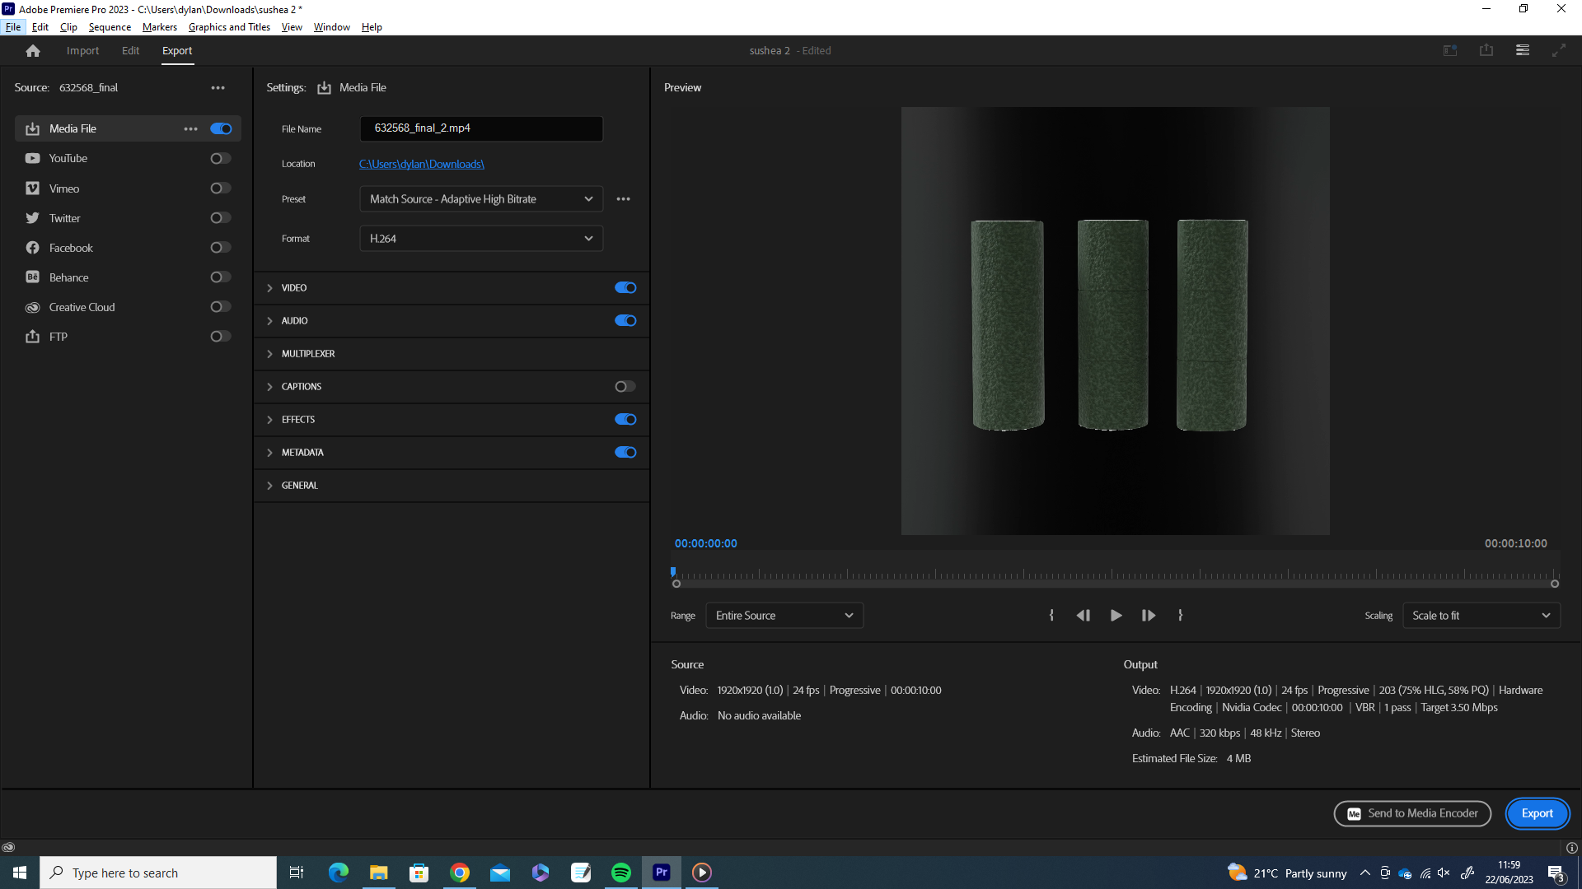Click the FTP destination icon
Screen dimensions: 1582x889
[x=33, y=337]
